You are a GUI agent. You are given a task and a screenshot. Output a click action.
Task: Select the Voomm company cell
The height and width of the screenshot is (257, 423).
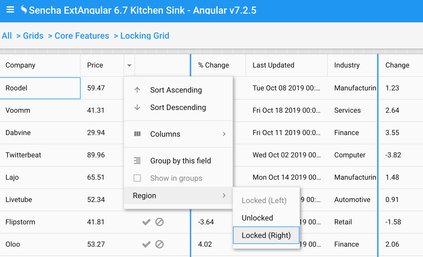pyautogui.click(x=40, y=111)
